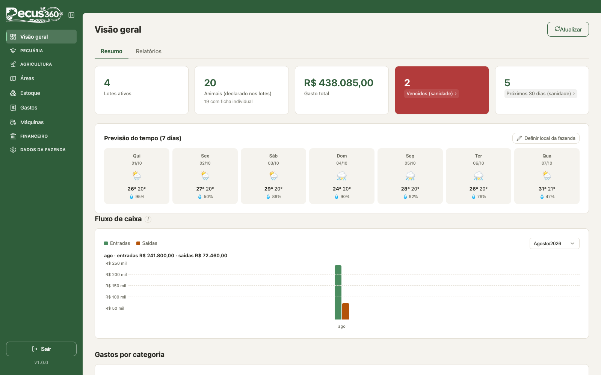Expand the Pecuária sidebar section
The width and height of the screenshot is (601, 375).
[41, 51]
